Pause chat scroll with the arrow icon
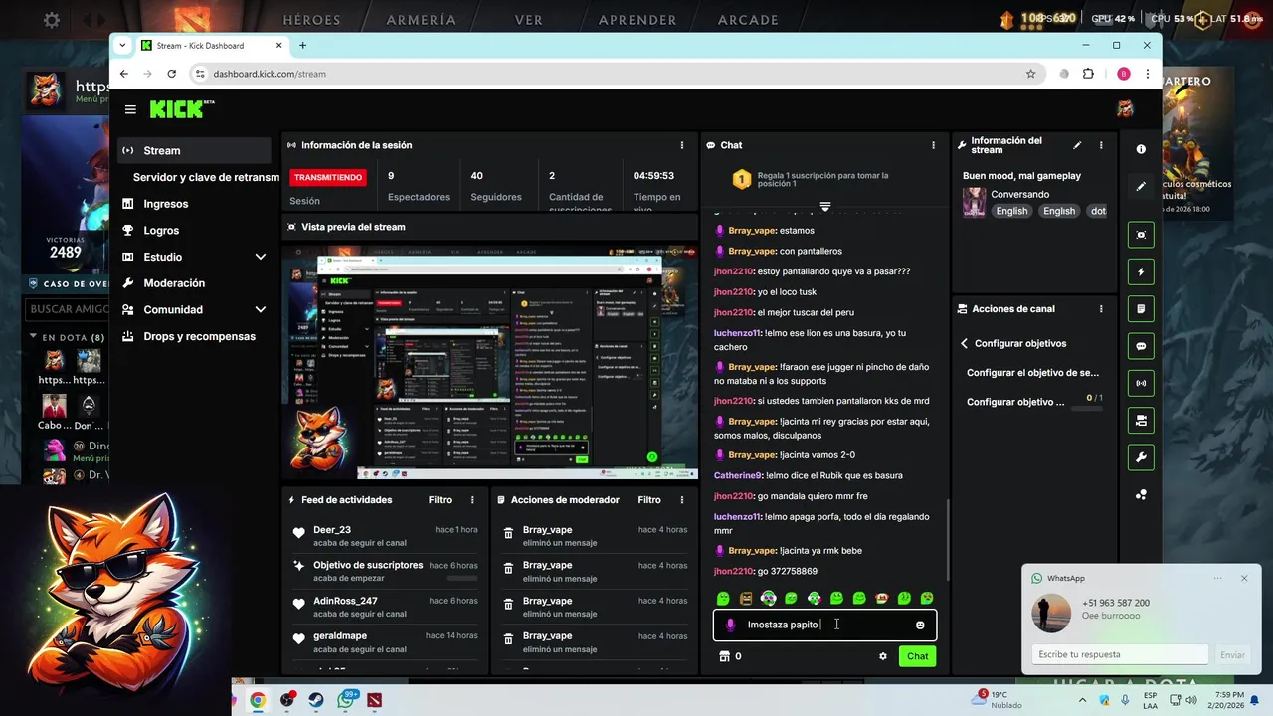The width and height of the screenshot is (1273, 716). pyautogui.click(x=824, y=206)
